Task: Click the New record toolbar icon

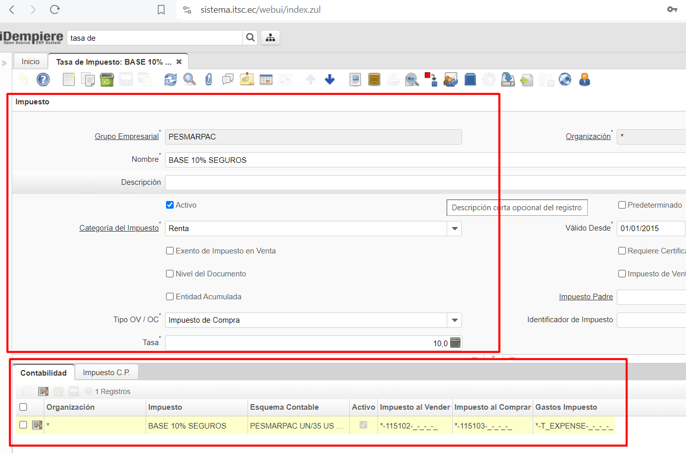Action: point(69,79)
